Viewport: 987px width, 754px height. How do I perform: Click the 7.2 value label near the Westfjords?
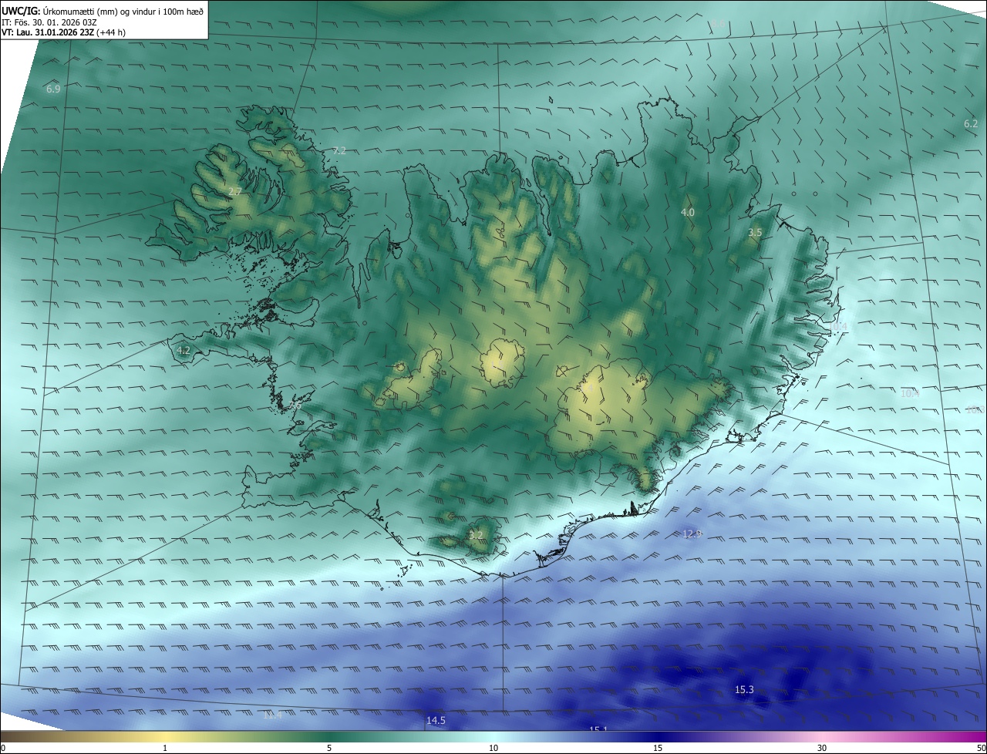pyautogui.click(x=339, y=150)
